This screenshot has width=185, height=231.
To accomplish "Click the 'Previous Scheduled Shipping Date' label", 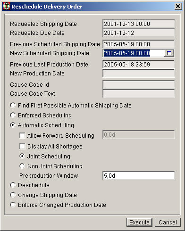I will tap(55, 44).
